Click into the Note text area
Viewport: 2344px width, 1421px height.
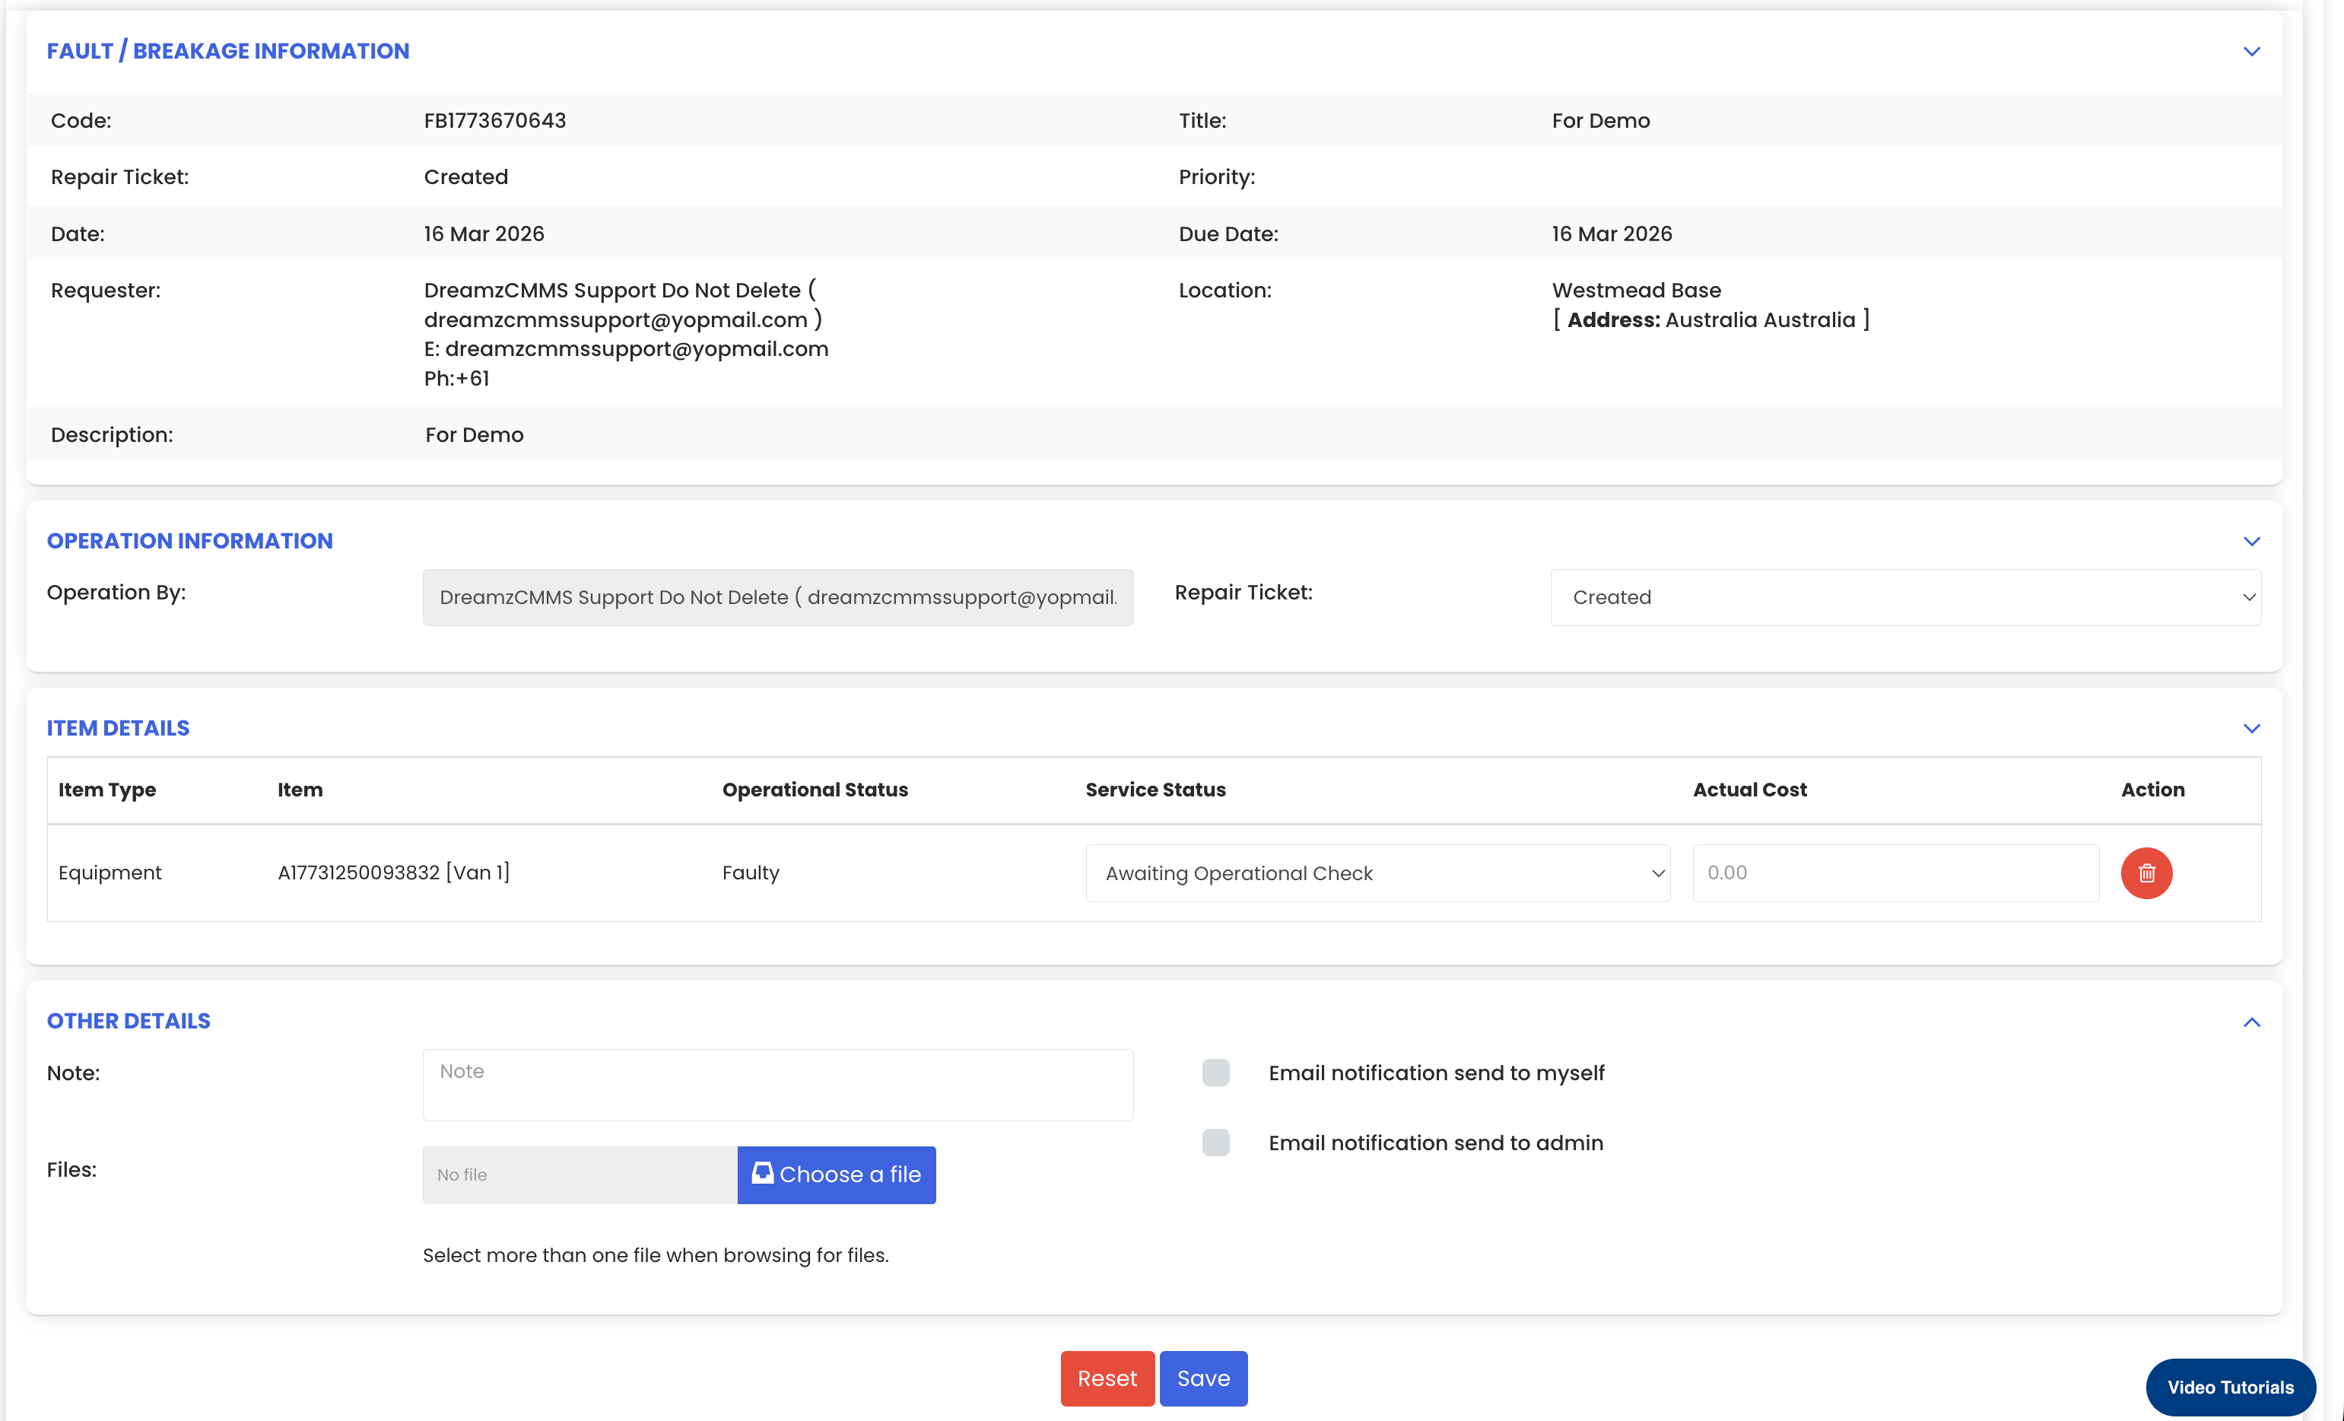pos(777,1085)
